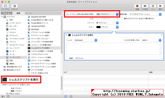Viewport: 165px width, 98px height.
Task: Run the workflow with 実行 button
Action: tap(160, 6)
